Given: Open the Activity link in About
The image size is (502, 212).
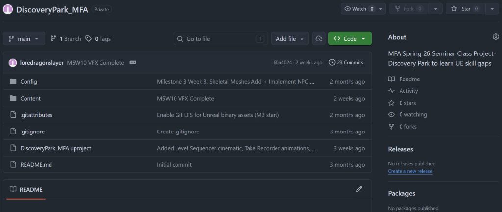Looking at the screenshot, I should (408, 91).
